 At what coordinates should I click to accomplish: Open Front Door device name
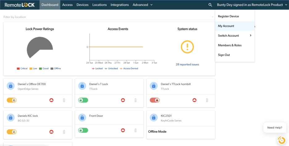(96, 116)
